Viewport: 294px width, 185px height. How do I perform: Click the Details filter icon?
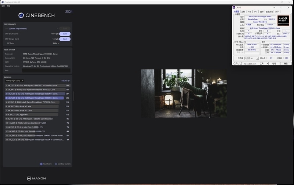(x=68, y=81)
